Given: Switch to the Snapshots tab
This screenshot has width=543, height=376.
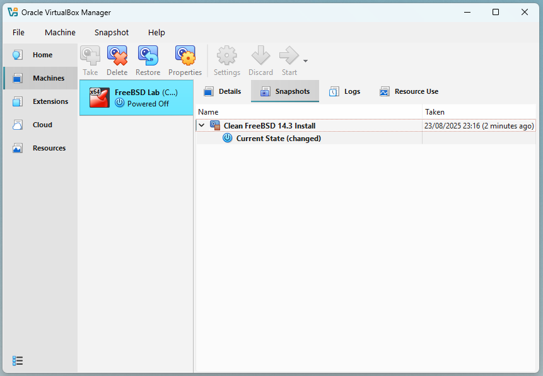Looking at the screenshot, I should coord(285,91).
